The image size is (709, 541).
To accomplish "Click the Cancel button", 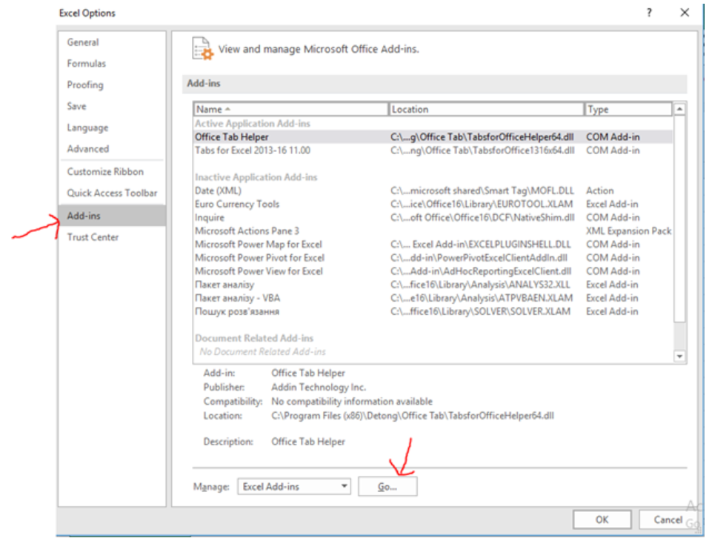I will [x=668, y=520].
